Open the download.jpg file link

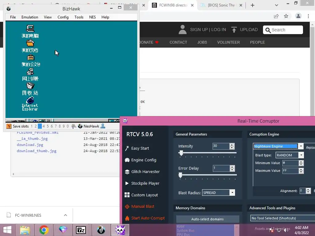tap(30, 145)
